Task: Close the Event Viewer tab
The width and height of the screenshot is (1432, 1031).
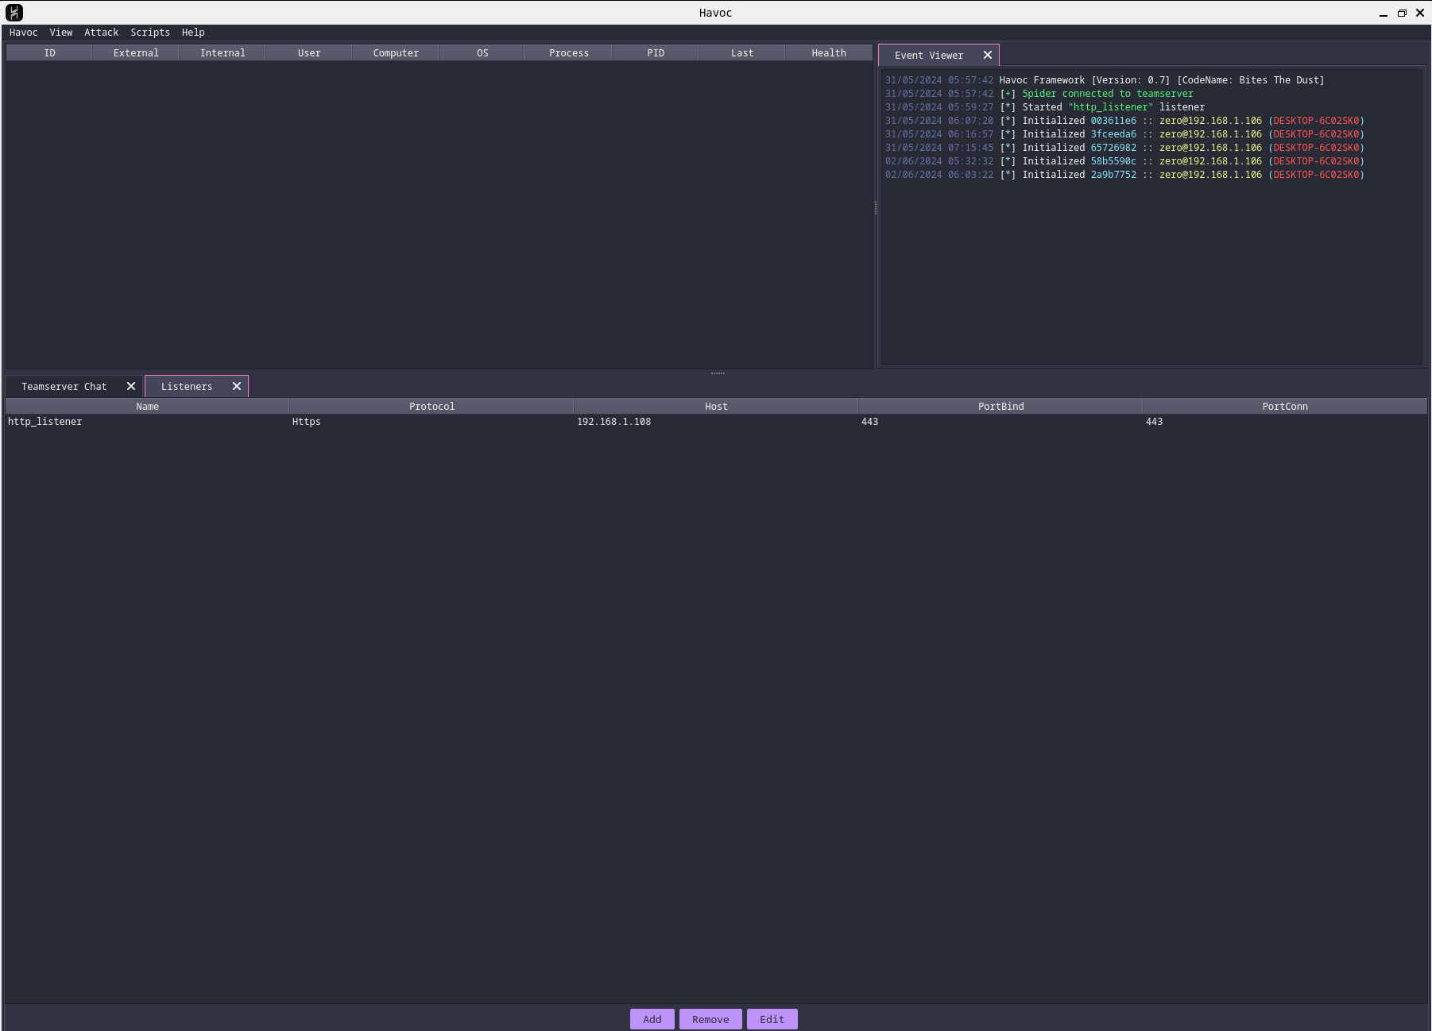Action: point(988,55)
